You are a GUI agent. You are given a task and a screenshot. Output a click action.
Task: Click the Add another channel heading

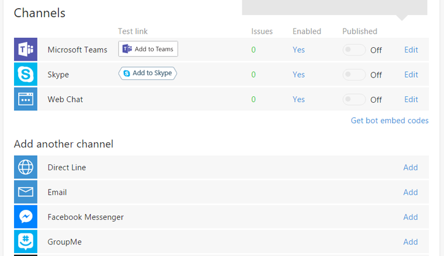pyautogui.click(x=64, y=144)
